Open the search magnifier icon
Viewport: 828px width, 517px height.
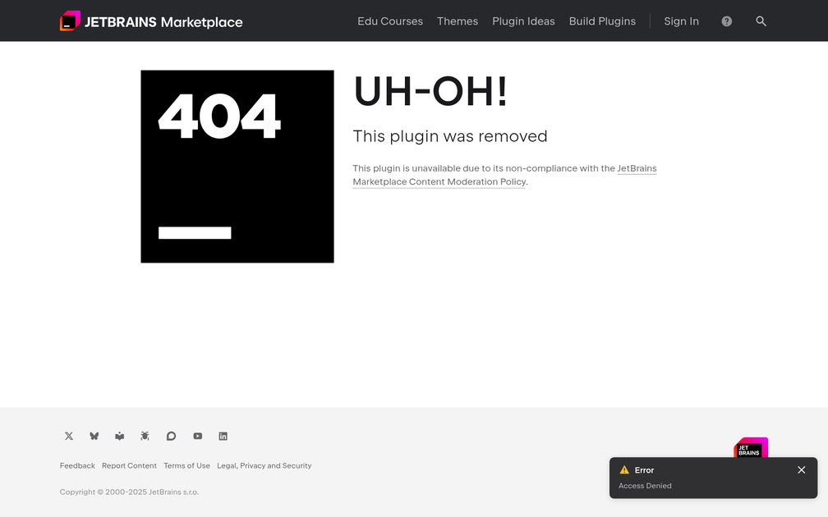coord(761,21)
